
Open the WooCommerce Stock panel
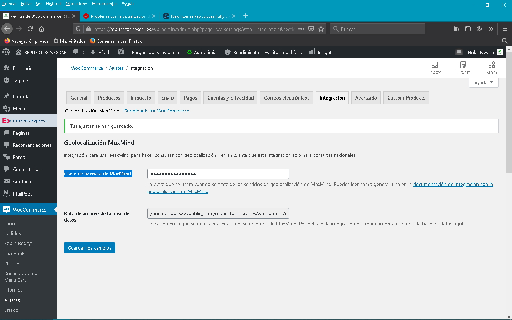point(492,68)
